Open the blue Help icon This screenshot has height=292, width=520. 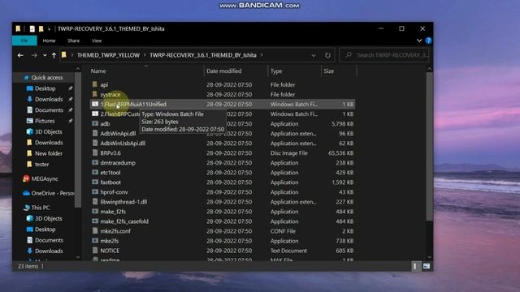(428, 41)
